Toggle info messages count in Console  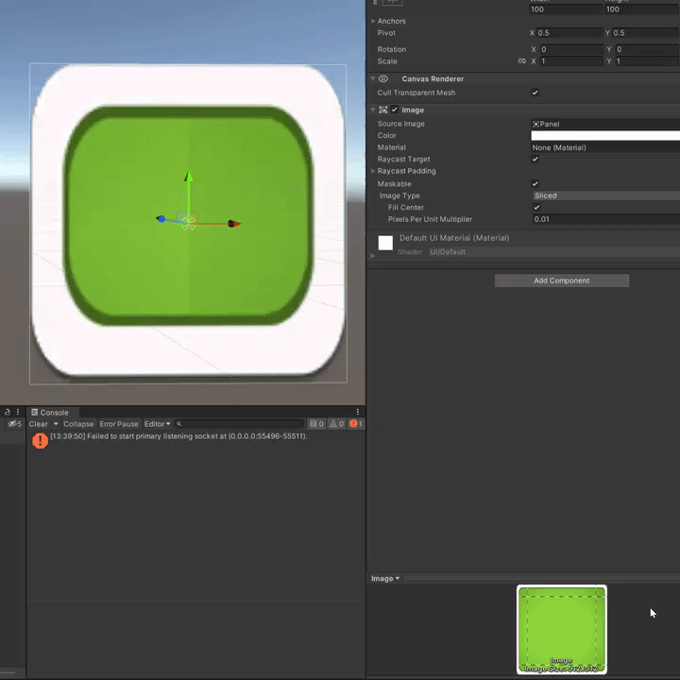point(317,424)
